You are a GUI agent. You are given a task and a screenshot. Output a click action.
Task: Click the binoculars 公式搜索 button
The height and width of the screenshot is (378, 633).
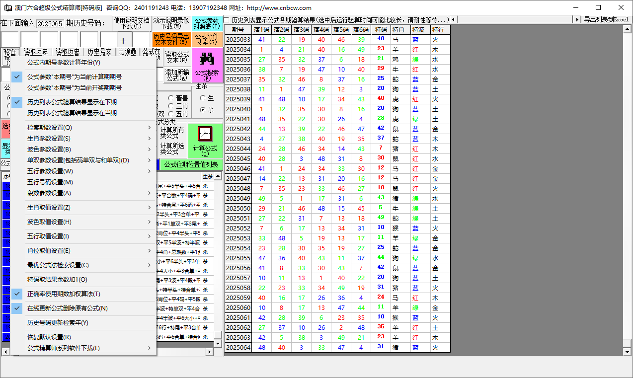tap(207, 65)
